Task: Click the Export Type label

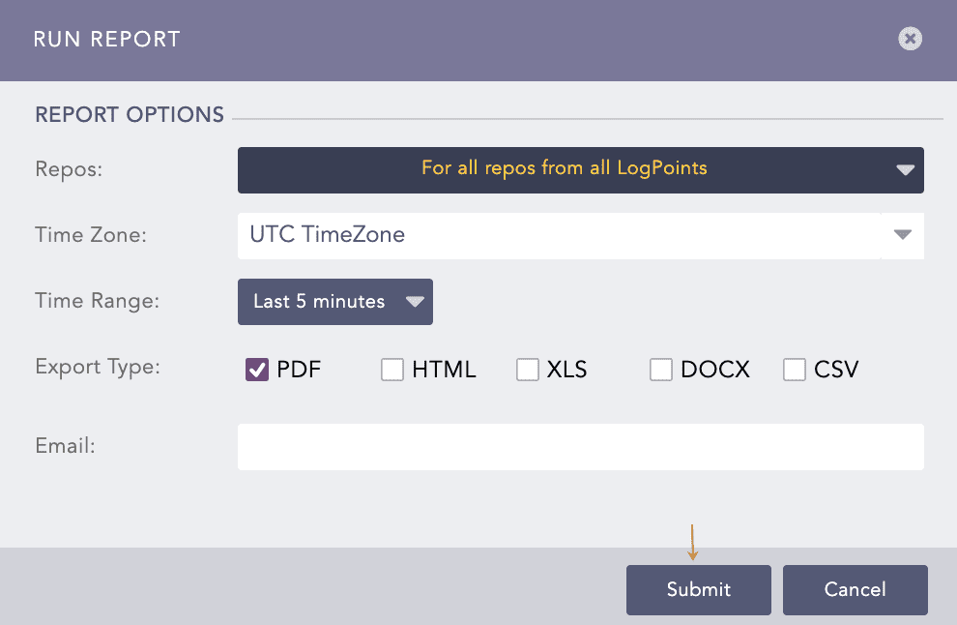Action: [x=97, y=368]
